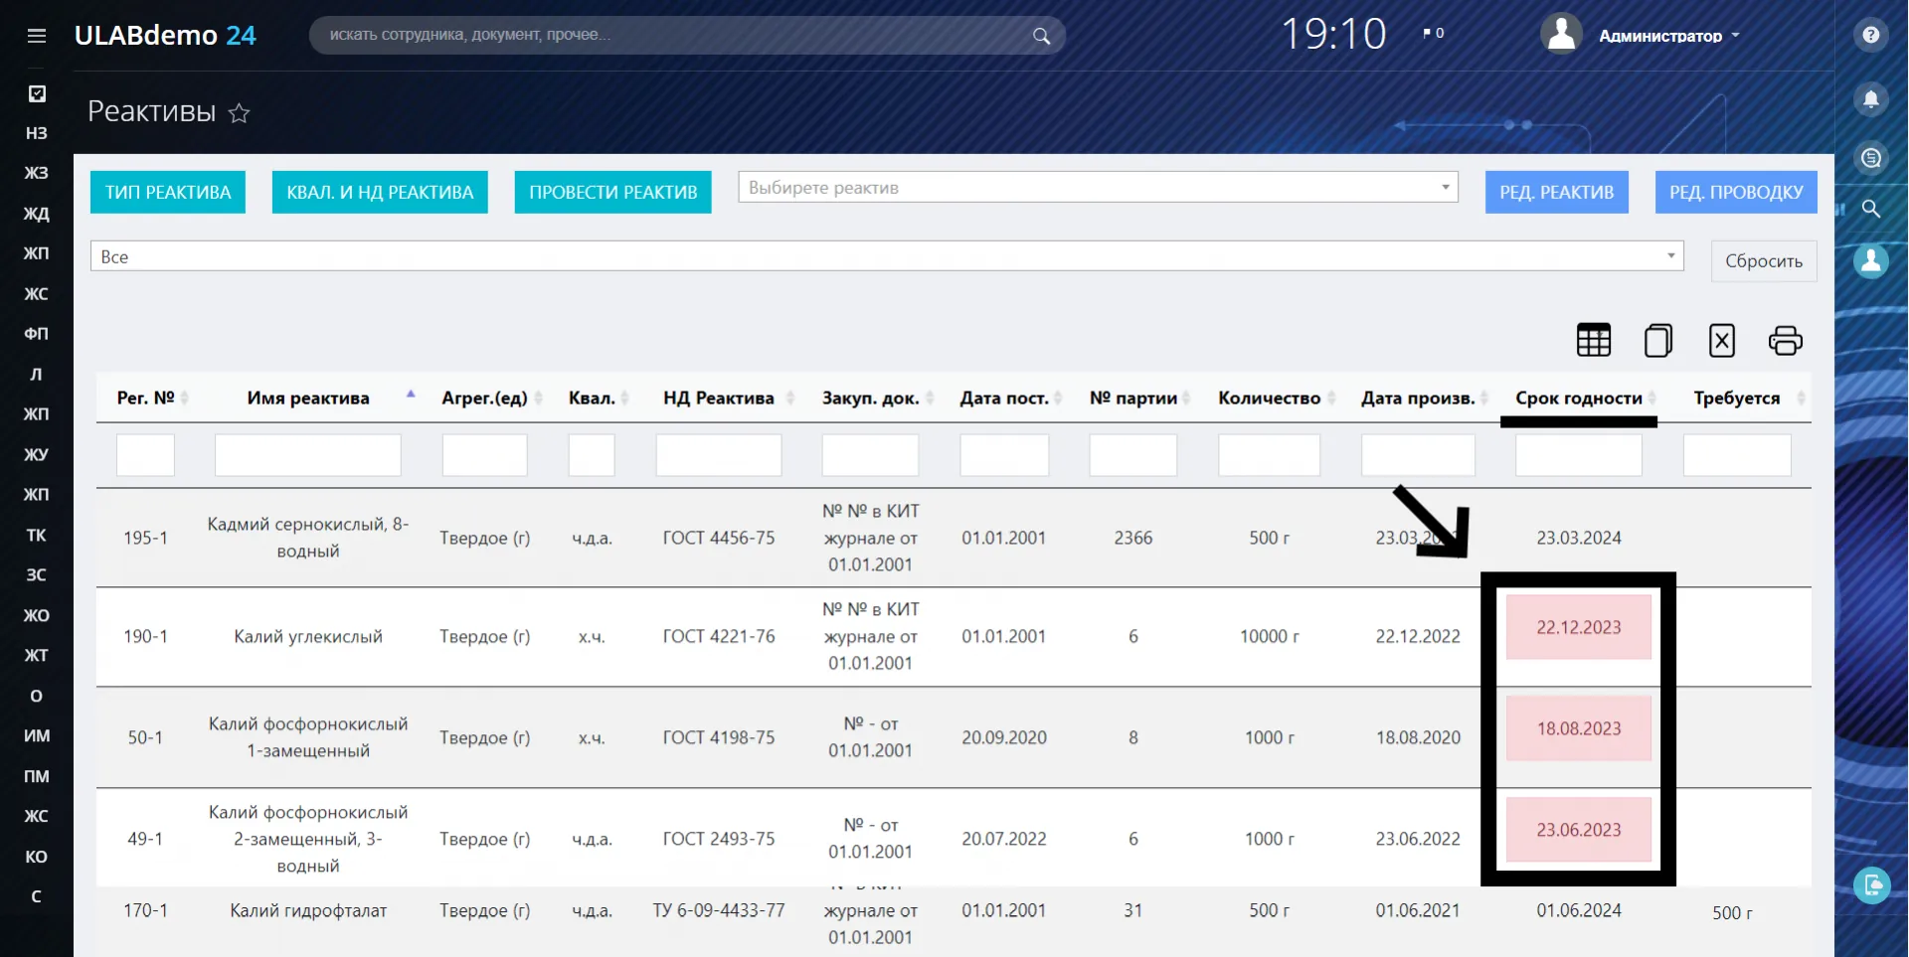
Task: Open ТК sidebar menu item
Action: (37, 535)
